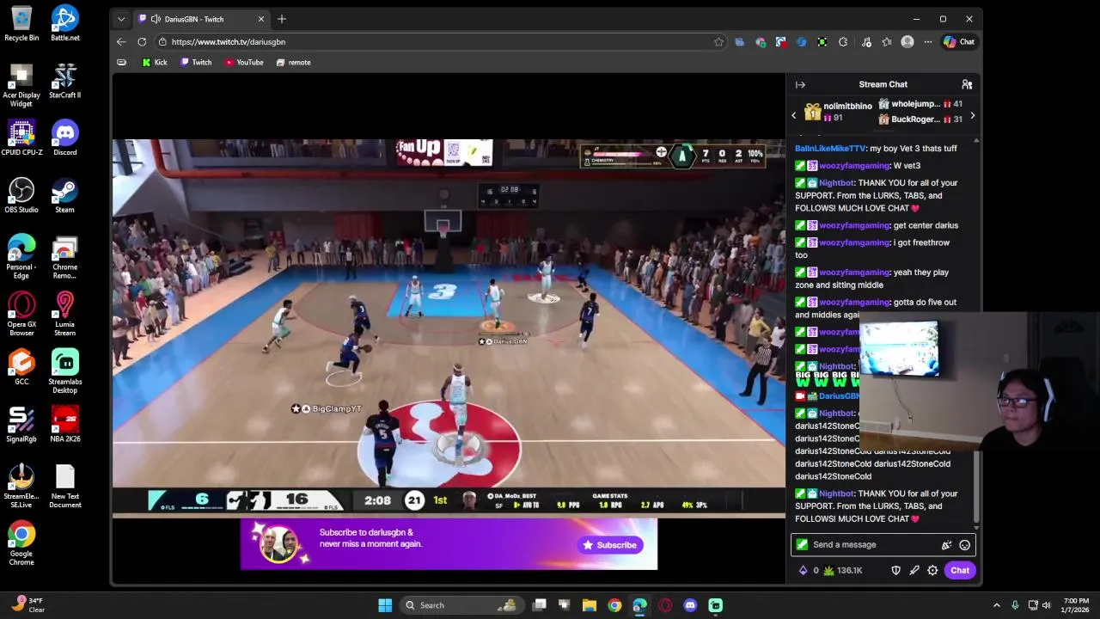The width and height of the screenshot is (1100, 619).
Task: Open the browser extensions puzzle icon
Action: coord(843,41)
